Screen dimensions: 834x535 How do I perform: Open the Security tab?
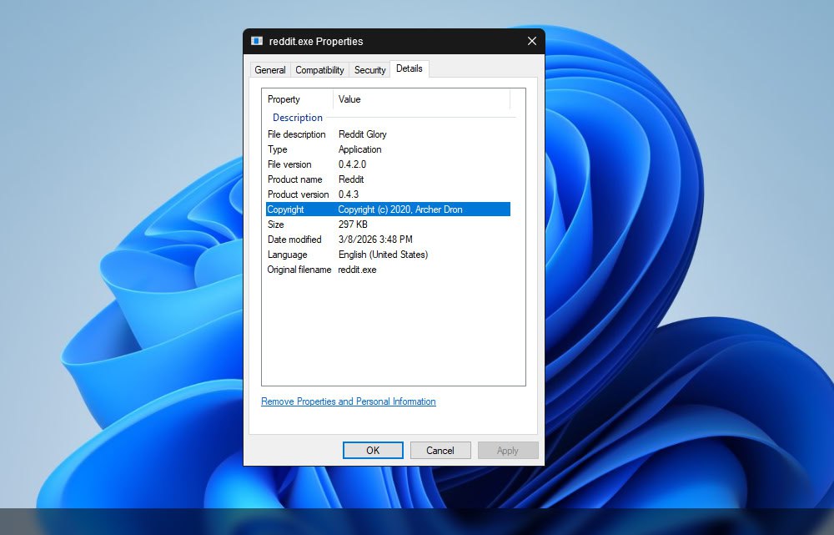click(x=369, y=70)
